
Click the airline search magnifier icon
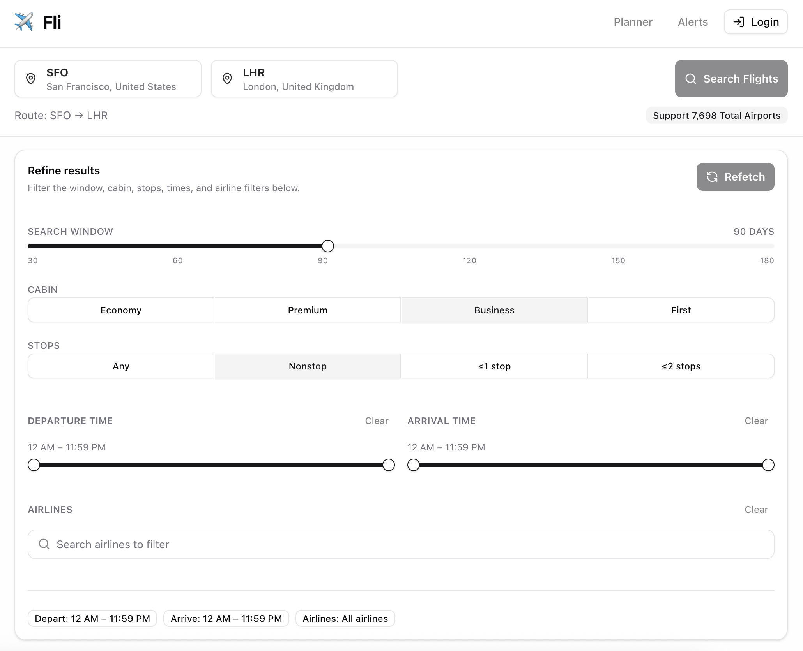(44, 544)
